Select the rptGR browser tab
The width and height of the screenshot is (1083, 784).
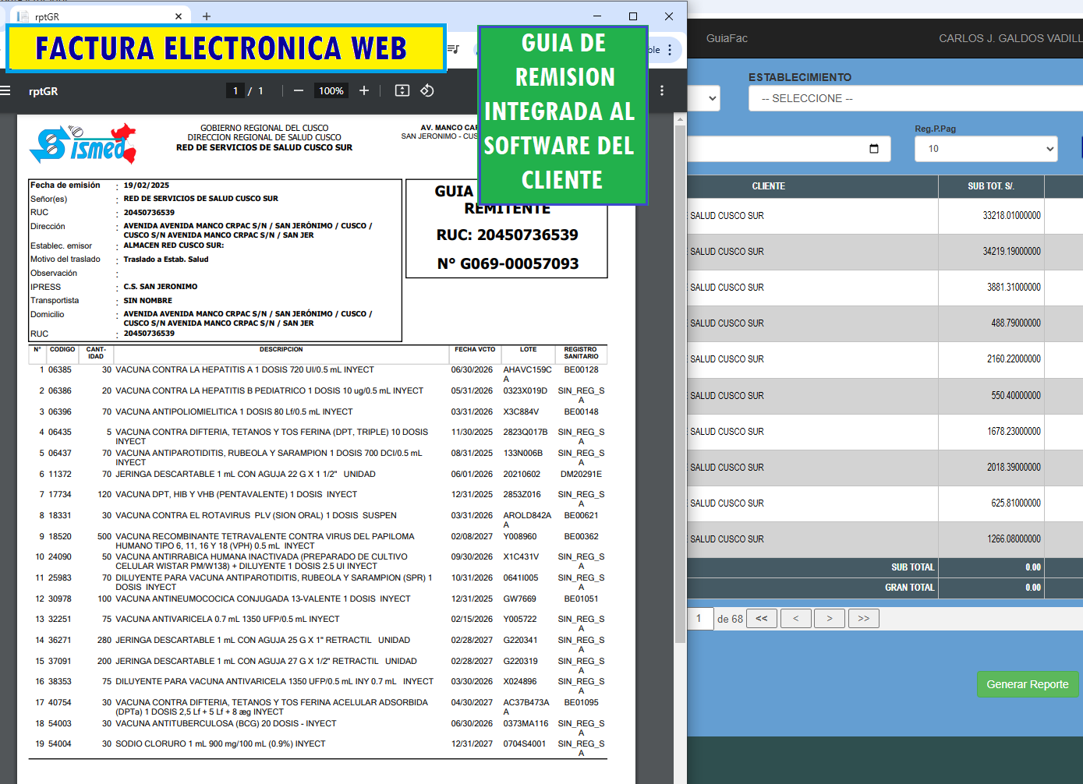pyautogui.click(x=101, y=16)
